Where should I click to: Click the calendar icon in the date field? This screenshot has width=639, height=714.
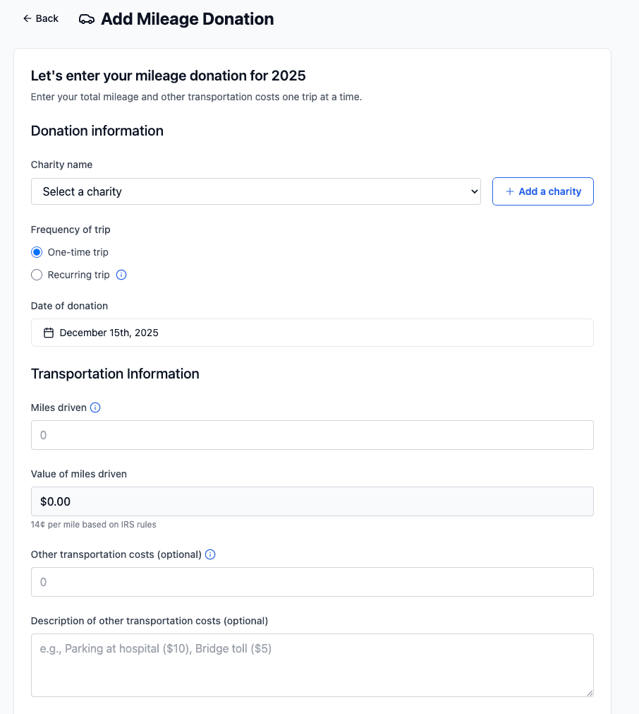(49, 333)
